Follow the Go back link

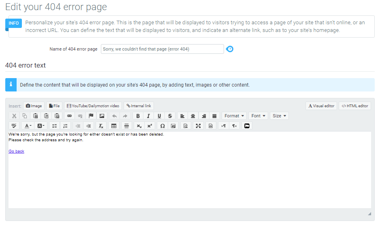click(16, 151)
